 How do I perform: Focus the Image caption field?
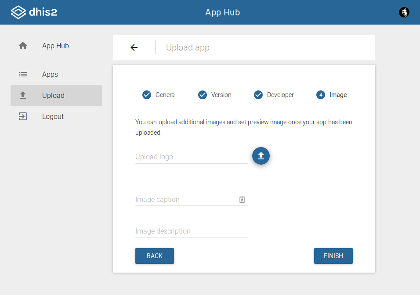point(192,199)
